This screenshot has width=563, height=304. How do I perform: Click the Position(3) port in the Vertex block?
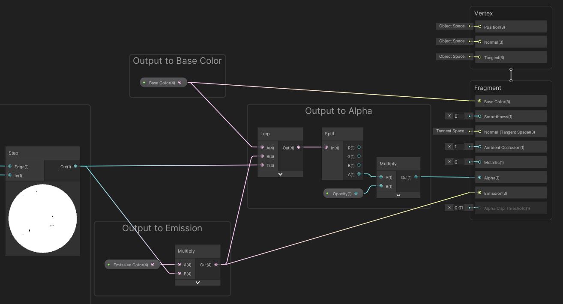click(x=479, y=27)
